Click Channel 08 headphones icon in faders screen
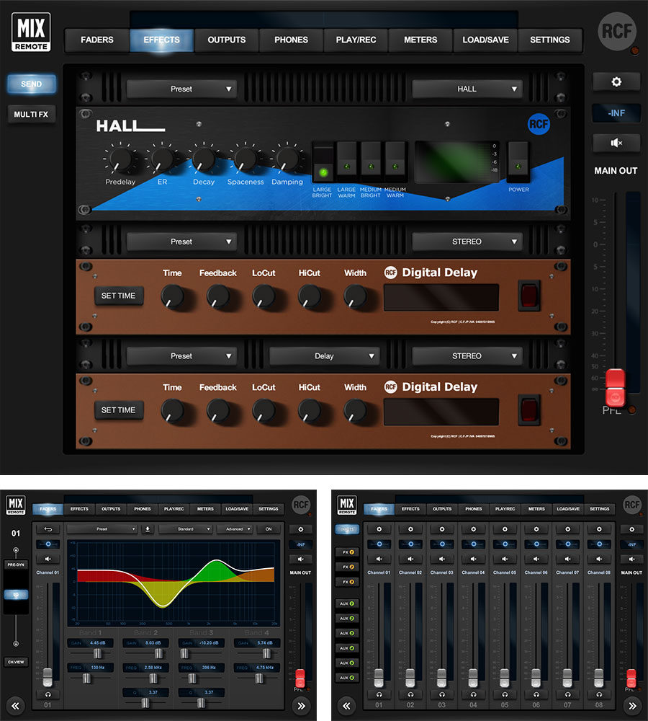The height and width of the screenshot is (721, 648). [x=599, y=694]
